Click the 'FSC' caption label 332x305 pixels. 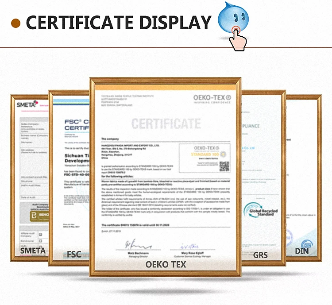74,255
